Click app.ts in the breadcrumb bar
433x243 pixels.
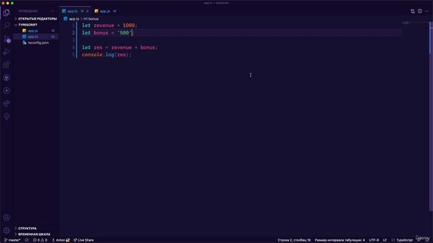(x=74, y=19)
